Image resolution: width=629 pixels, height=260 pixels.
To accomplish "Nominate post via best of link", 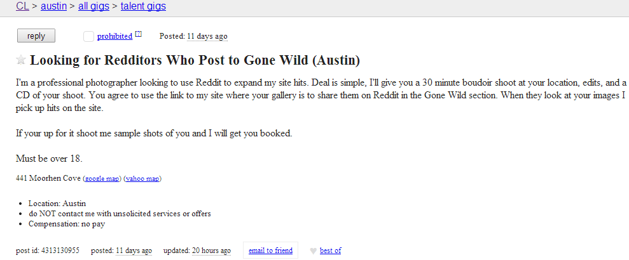I will (x=331, y=250).
